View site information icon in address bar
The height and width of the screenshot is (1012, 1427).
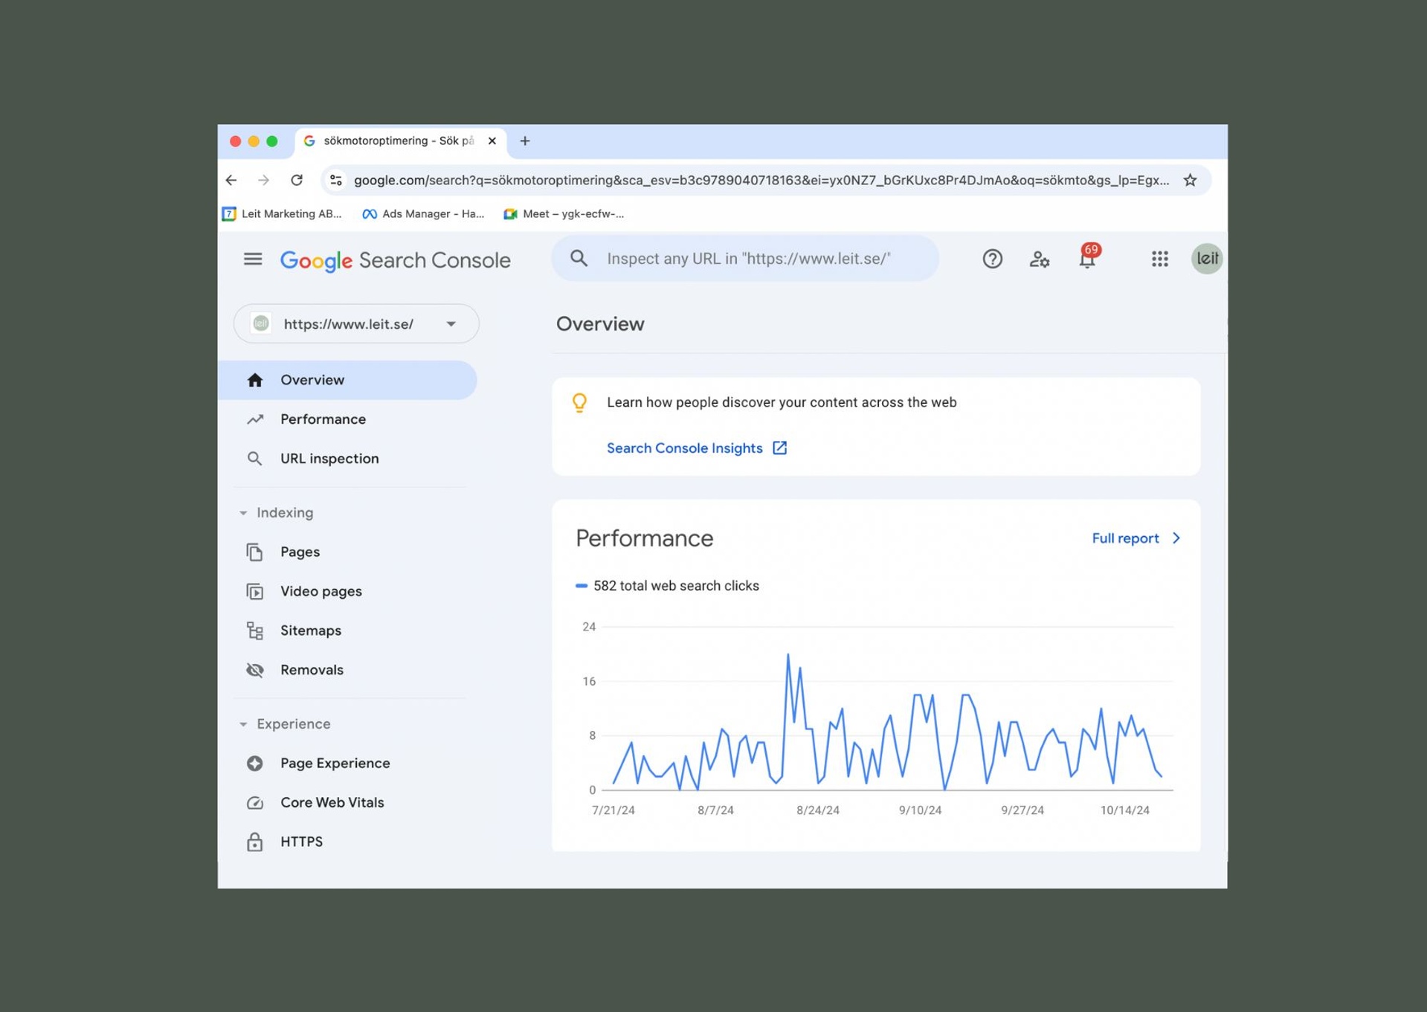[x=336, y=180]
